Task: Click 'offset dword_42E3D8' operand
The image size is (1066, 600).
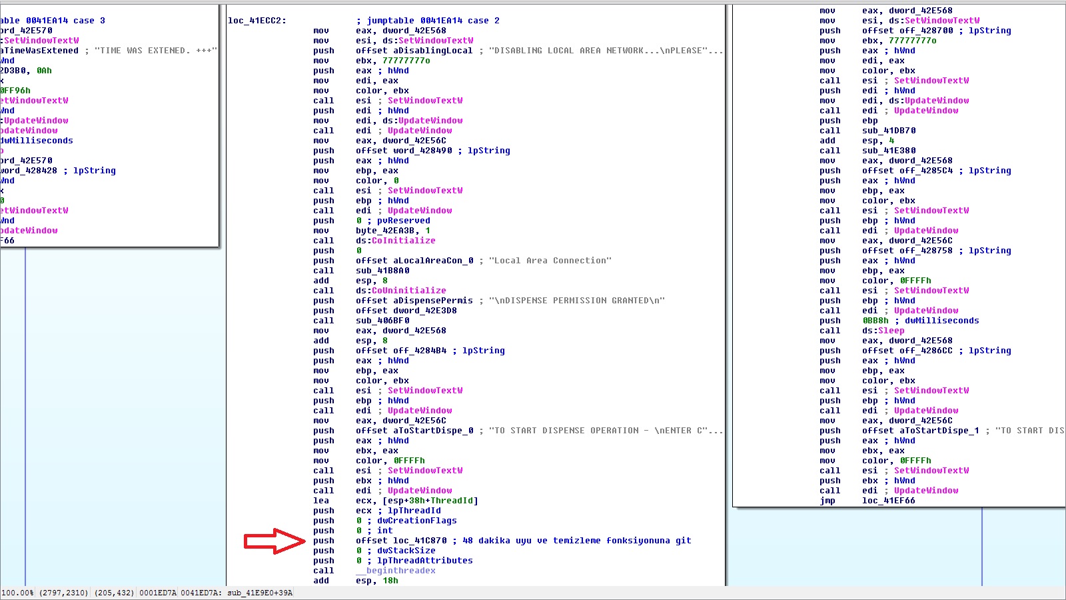Action: (406, 311)
